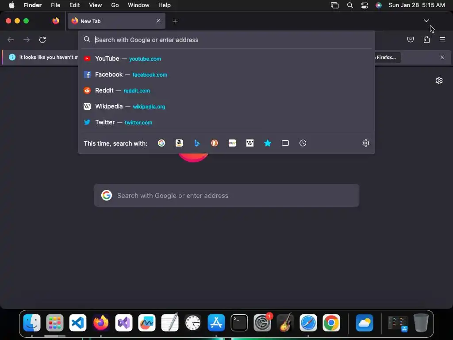Choose Twitter suggestion twitter.com
Viewport: 453px width, 340px height.
pyautogui.click(x=226, y=122)
